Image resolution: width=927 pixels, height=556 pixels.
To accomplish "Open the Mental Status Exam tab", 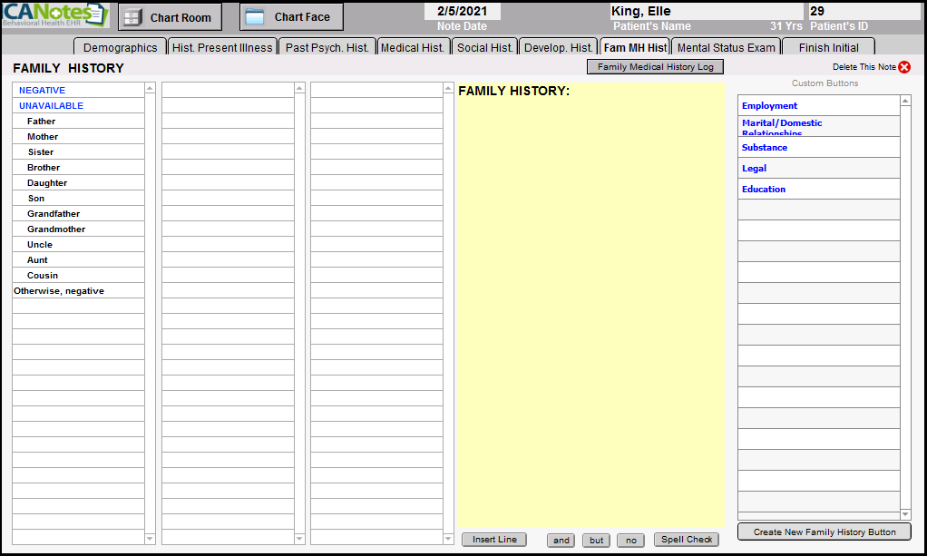I will point(726,47).
